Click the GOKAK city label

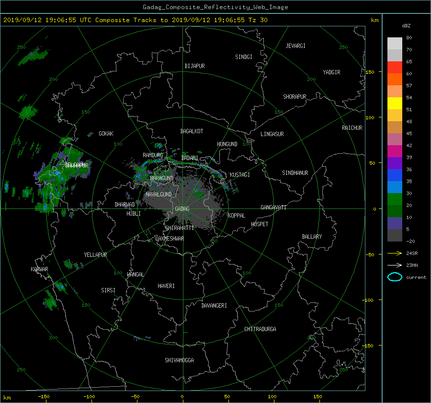[106, 133]
